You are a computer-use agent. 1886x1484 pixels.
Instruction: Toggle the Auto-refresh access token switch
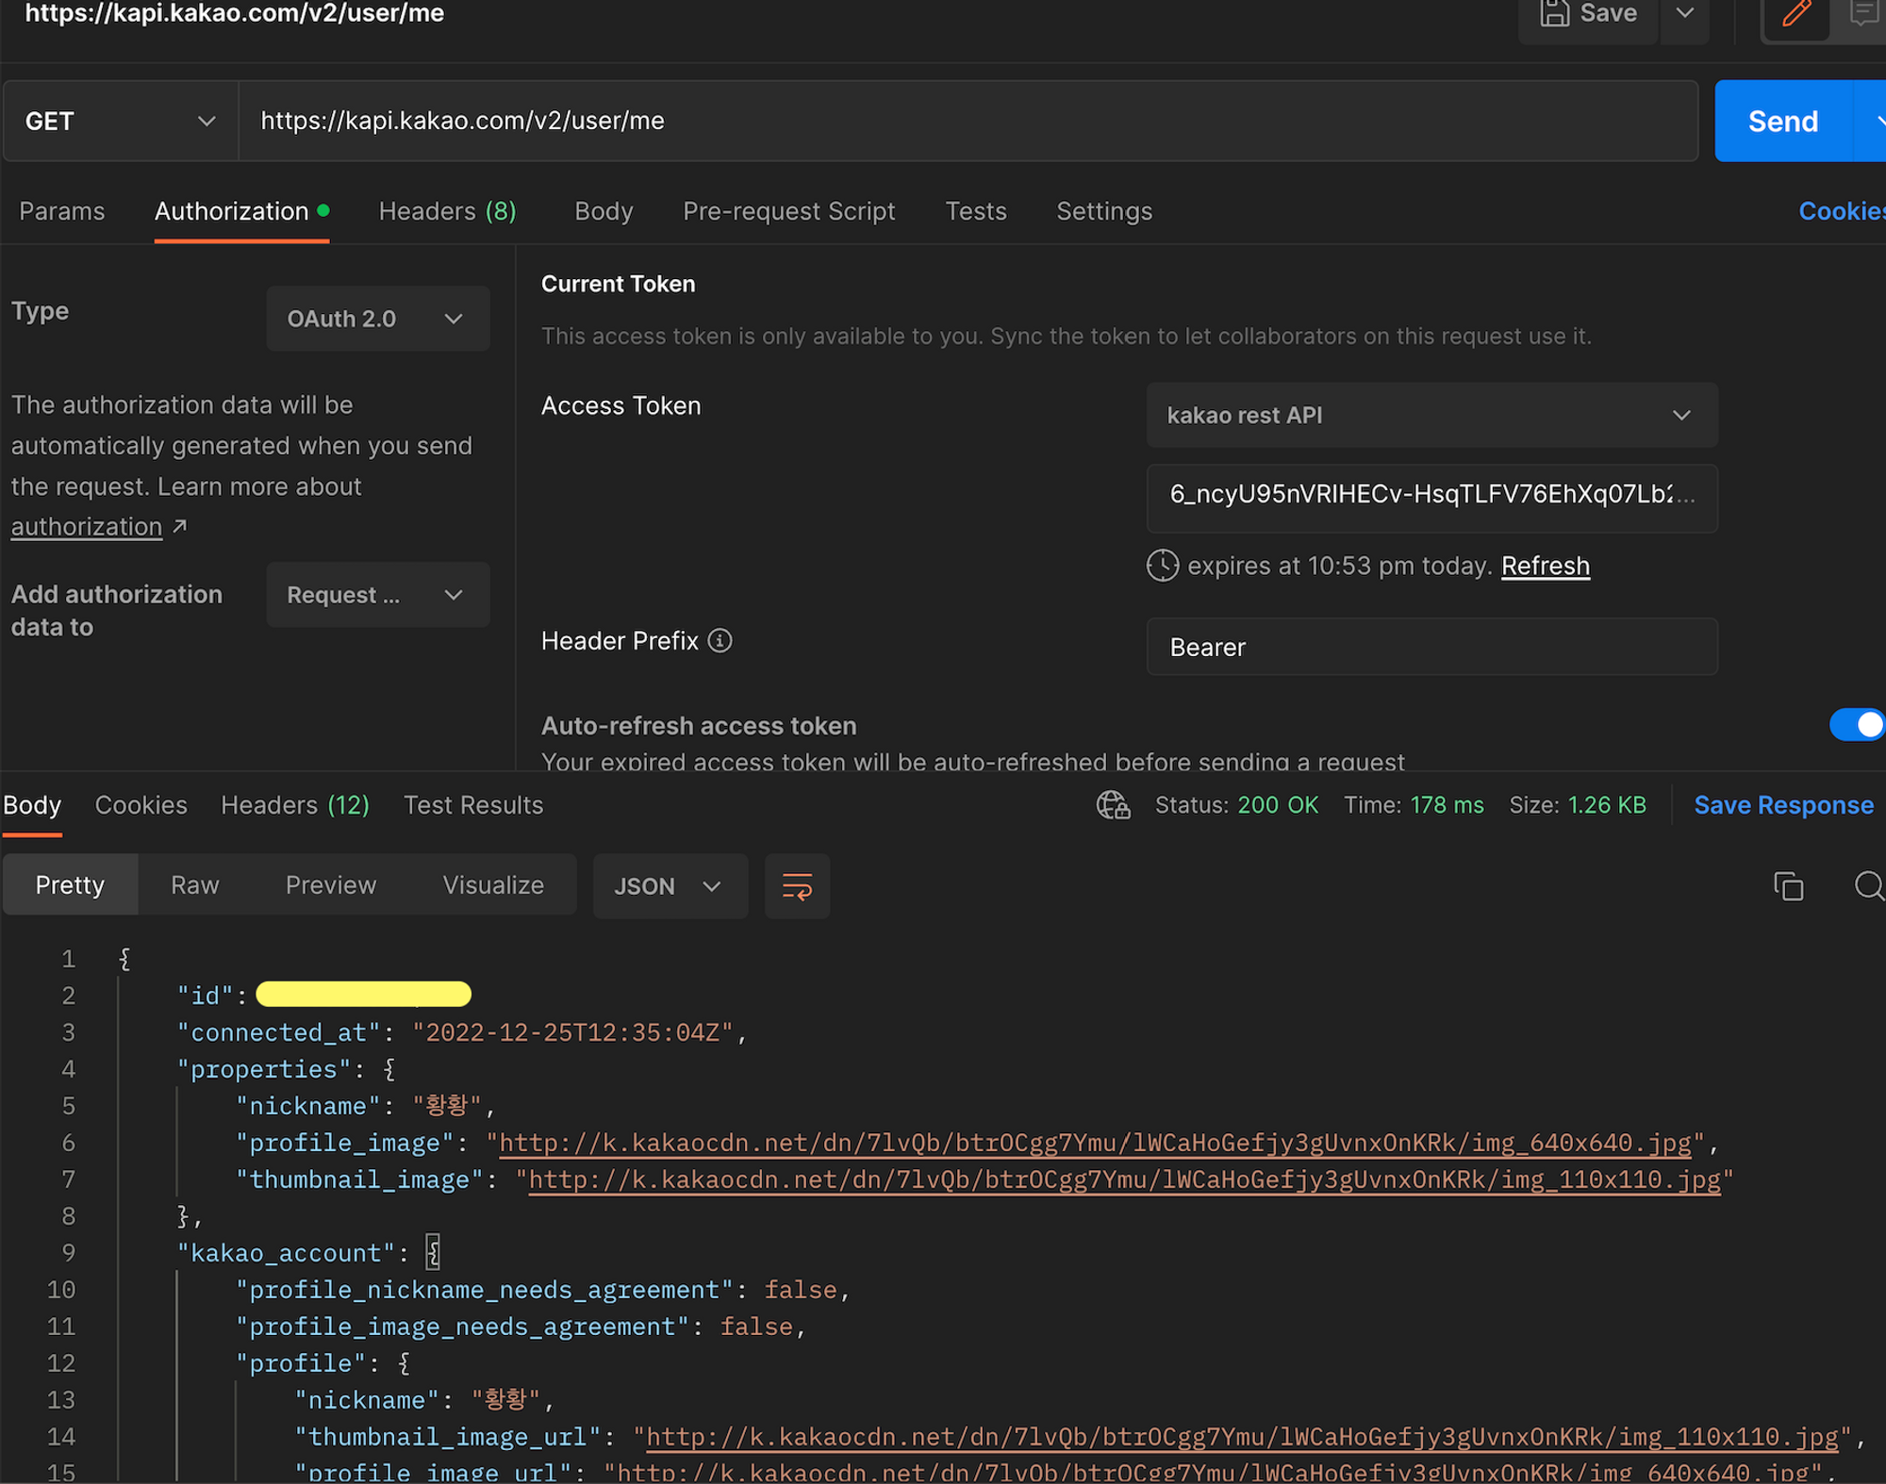coord(1856,724)
